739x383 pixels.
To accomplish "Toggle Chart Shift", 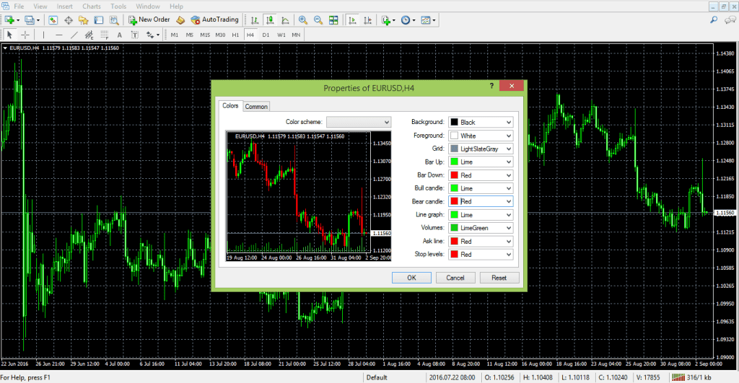I will pos(367,19).
